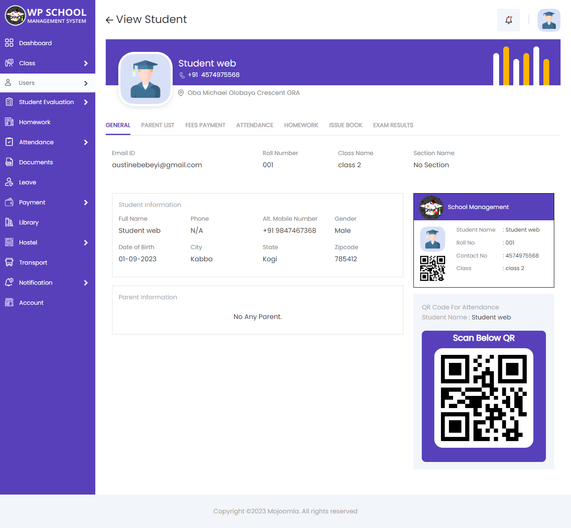Click the Library sidebar icon
571x528 pixels.
pos(9,222)
